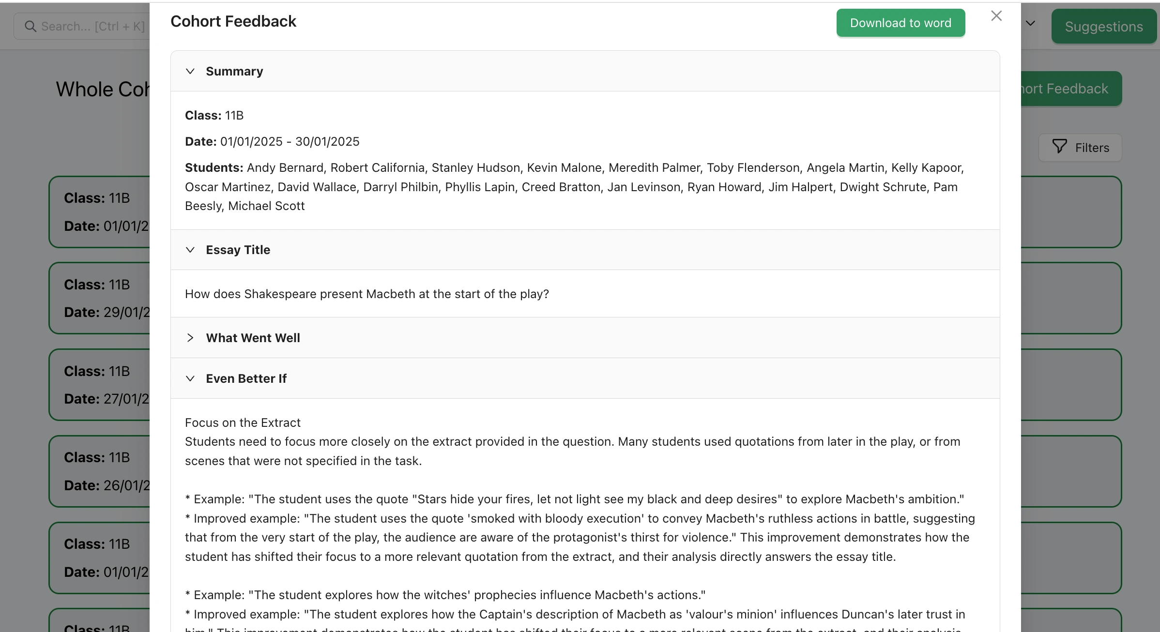Collapse the Even Better If chevron arrow

190,379
